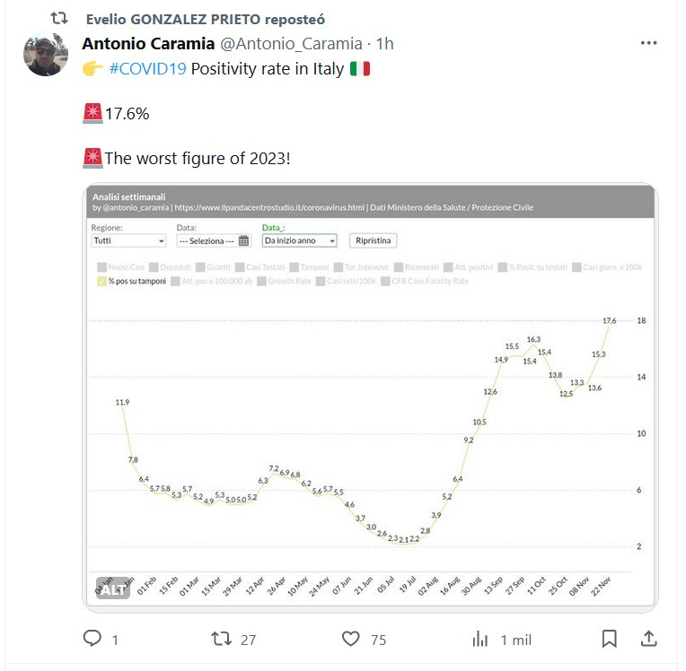Viewport: 686px width, 671px height.
Task: Open the view count analytics icon
Action: (x=480, y=639)
